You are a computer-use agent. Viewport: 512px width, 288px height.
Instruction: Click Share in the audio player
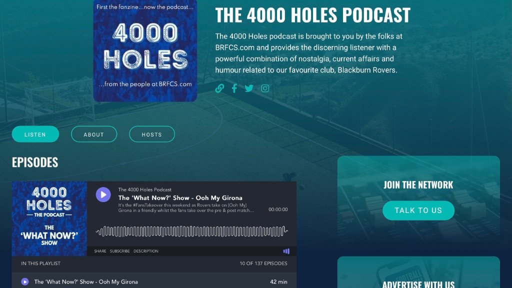click(100, 251)
